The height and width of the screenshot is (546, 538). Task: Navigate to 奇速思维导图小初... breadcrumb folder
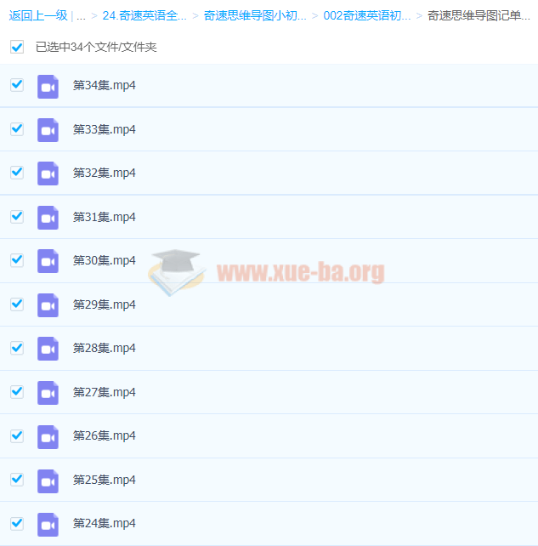[255, 16]
